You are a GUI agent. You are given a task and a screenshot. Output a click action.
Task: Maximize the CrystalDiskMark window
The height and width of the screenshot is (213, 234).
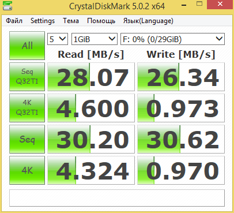(x=199, y=4)
